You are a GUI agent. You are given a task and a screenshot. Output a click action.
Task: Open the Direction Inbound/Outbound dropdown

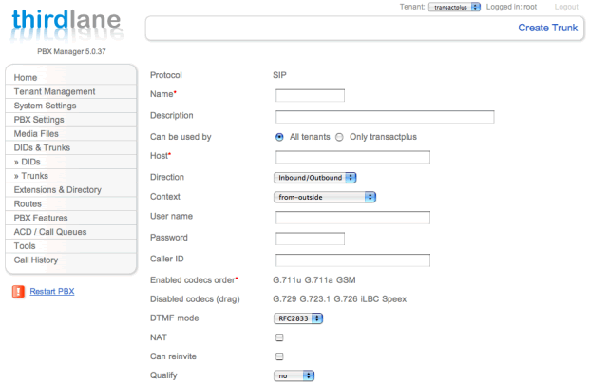[x=314, y=178]
